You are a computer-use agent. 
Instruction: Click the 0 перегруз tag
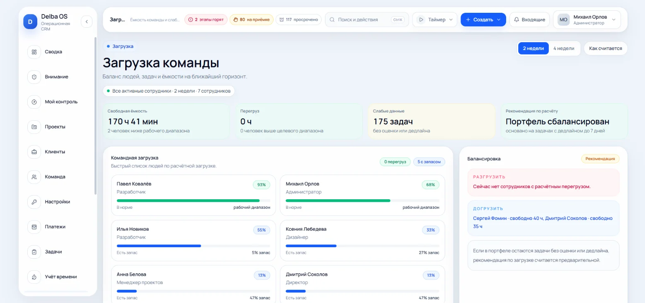point(395,162)
